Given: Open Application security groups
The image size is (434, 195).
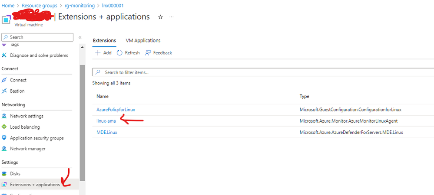Looking at the screenshot, I should pos(37,138).
